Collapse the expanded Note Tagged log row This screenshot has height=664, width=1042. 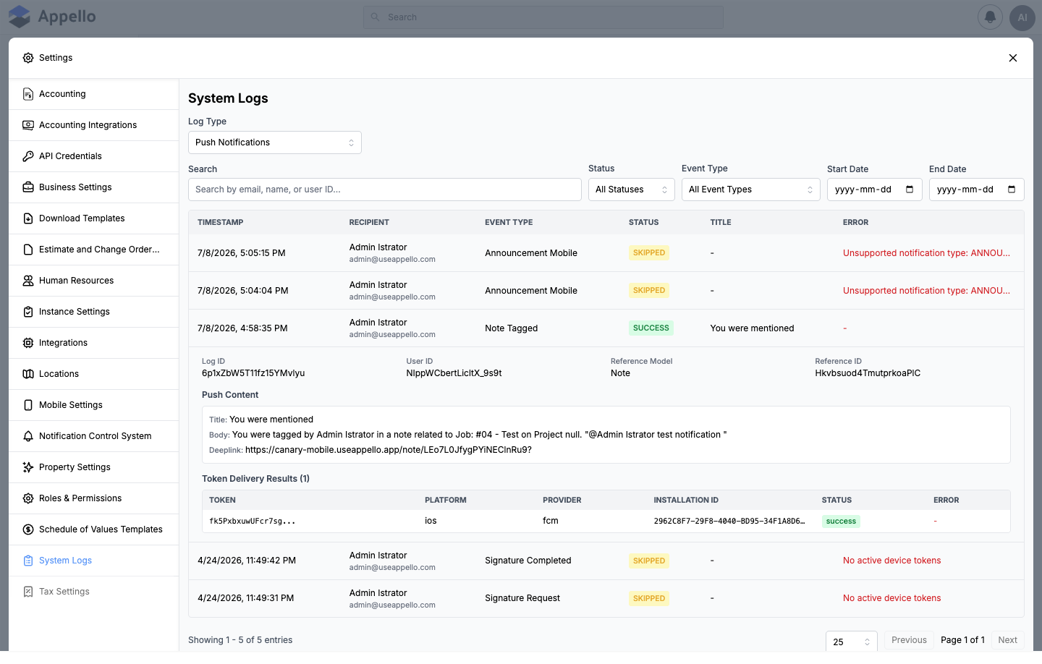[606, 328]
